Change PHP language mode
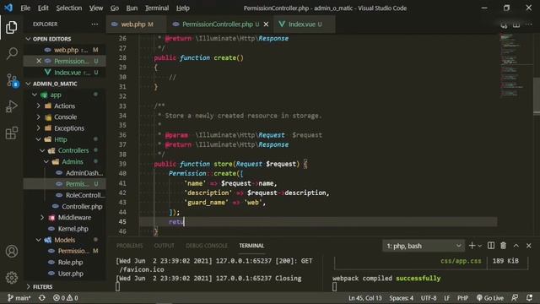The height and width of the screenshot is (304, 540). [x=462, y=298]
